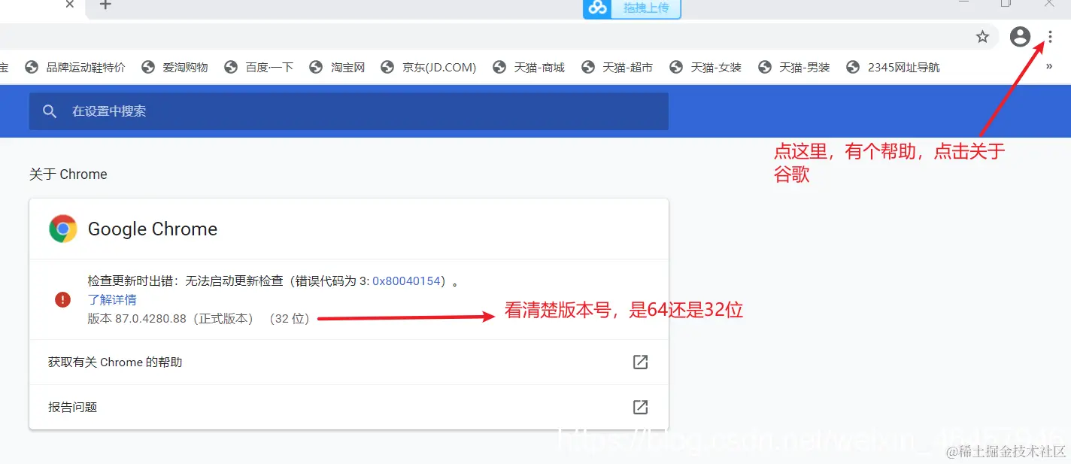Click the globe icon beside 百度一下
Screen dimensions: 1071x464
(x=231, y=67)
